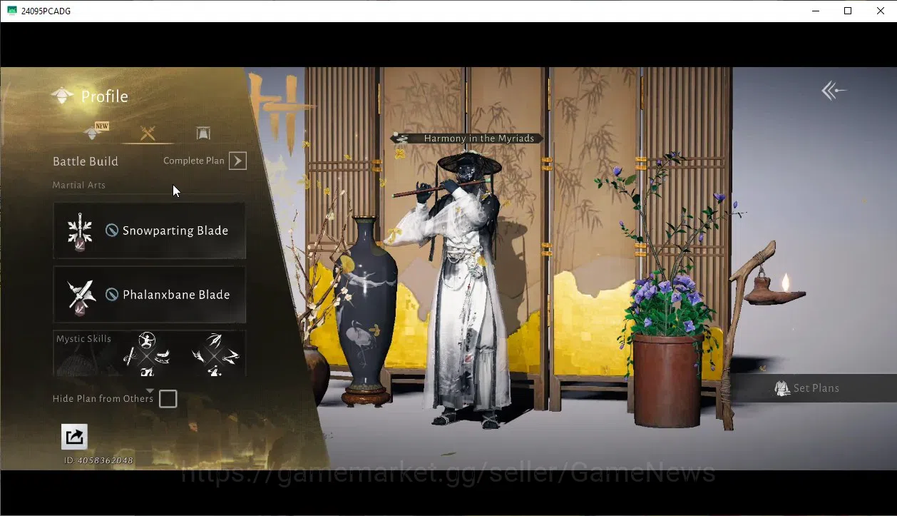Switch to the third profile tab icon
This screenshot has width=897, height=516.
coord(203,133)
